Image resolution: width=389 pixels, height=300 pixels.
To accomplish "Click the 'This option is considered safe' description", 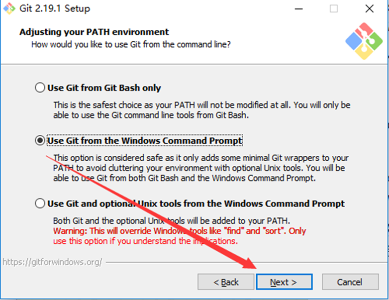I will 199,168.
